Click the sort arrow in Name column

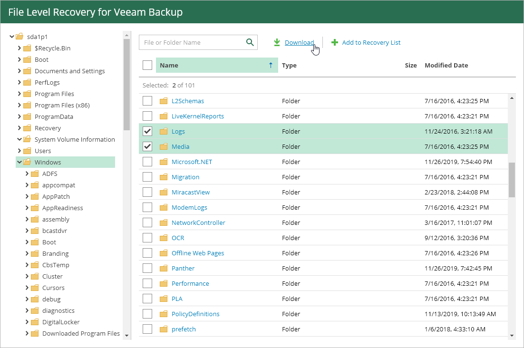tap(271, 65)
